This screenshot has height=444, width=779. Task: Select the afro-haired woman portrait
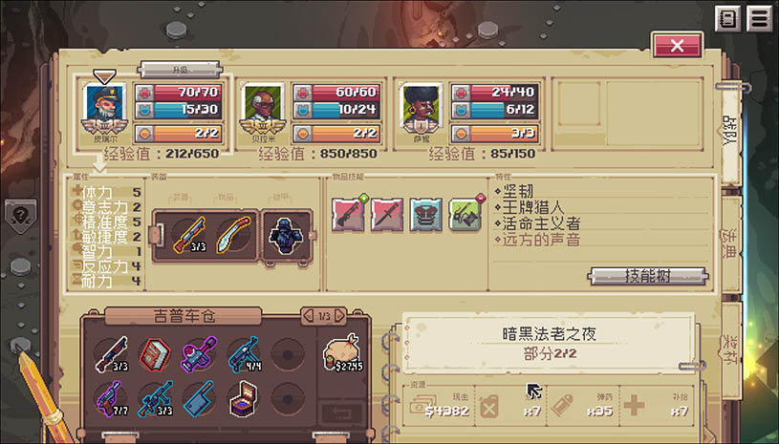click(421, 103)
